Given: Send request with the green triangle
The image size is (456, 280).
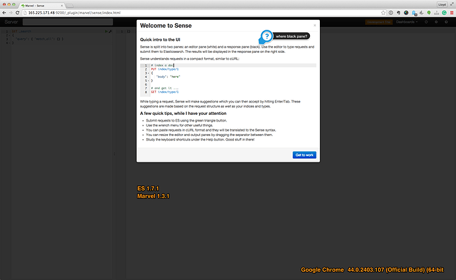Looking at the screenshot, I should pyautogui.click(x=106, y=32).
